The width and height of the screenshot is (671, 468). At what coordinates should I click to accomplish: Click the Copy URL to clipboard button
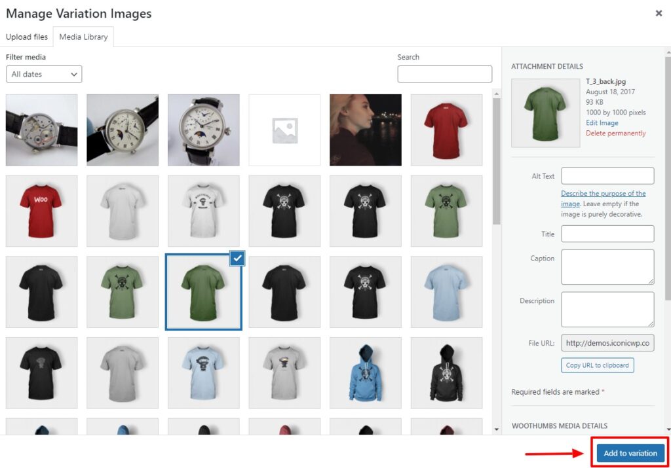pos(597,365)
